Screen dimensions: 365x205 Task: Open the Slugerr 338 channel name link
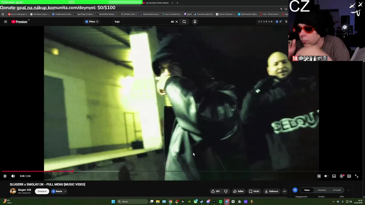coord(25,190)
